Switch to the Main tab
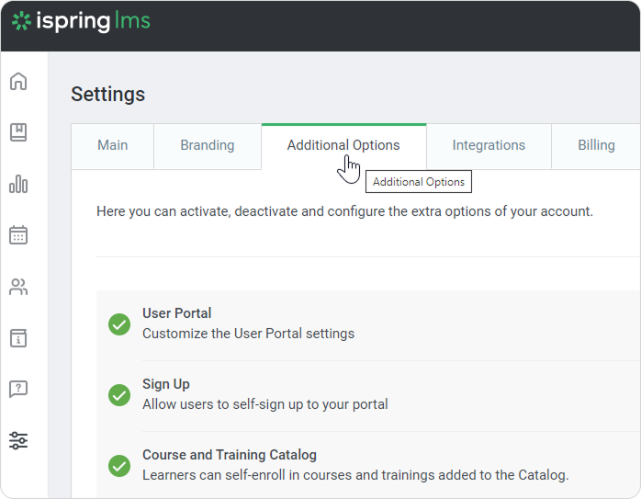641x499 pixels. [113, 145]
